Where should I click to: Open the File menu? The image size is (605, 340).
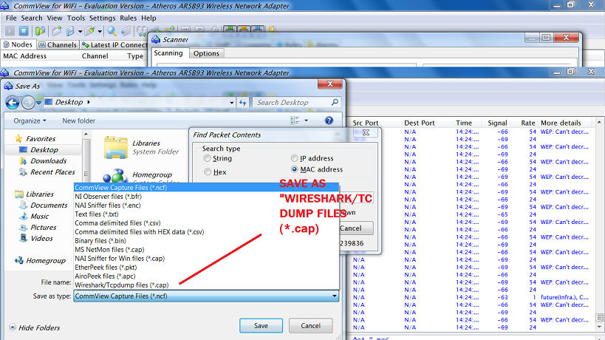pyautogui.click(x=11, y=18)
